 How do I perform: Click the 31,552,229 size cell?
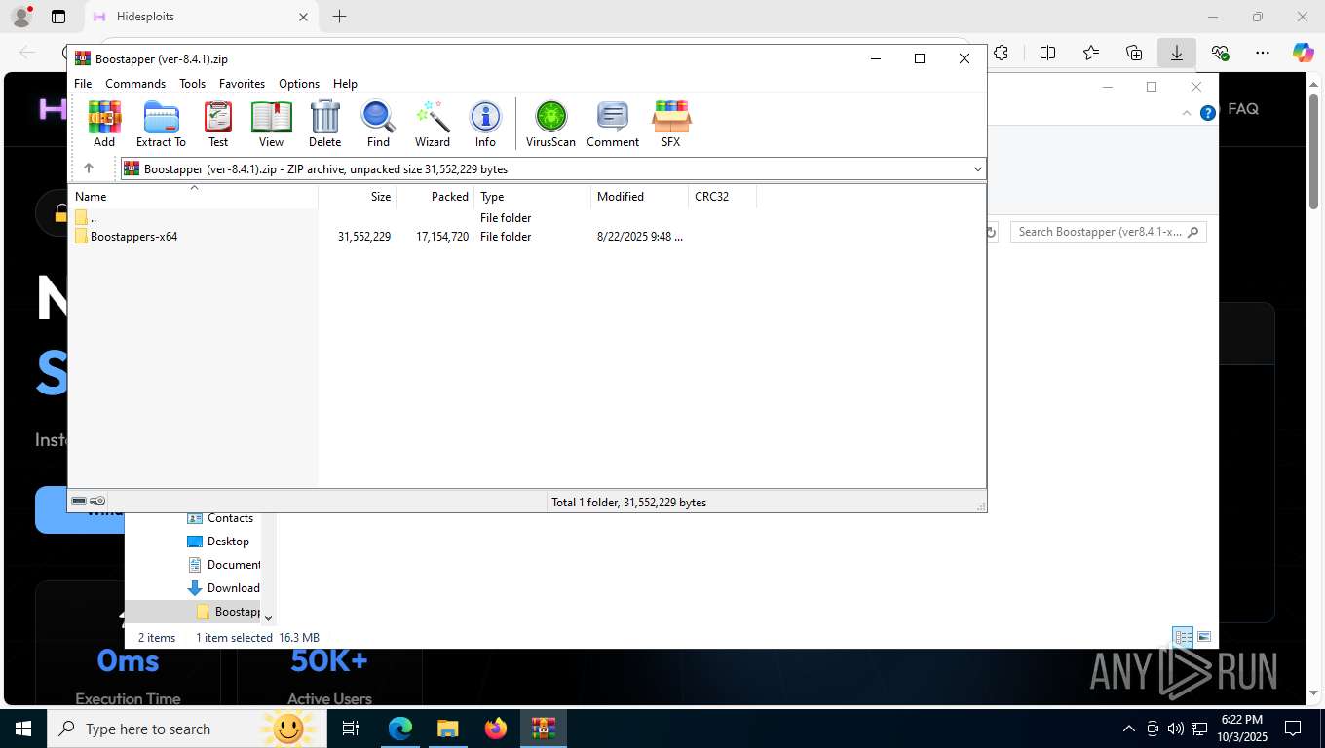[364, 237]
